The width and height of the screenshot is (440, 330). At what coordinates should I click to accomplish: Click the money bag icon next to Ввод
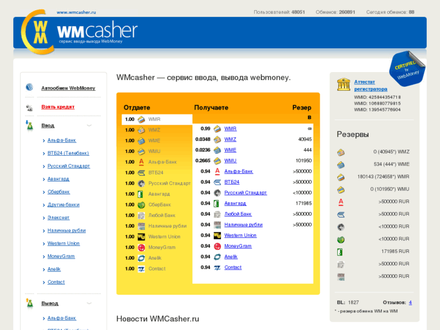tap(30, 125)
